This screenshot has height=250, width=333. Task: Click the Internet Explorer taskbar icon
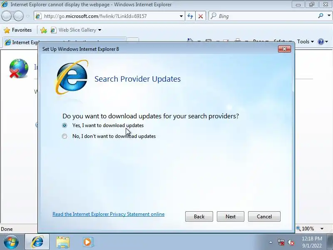[37, 242]
